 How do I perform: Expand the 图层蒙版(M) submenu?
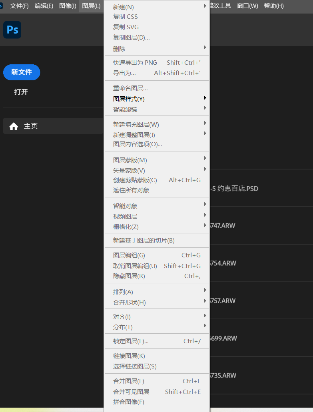pos(157,160)
